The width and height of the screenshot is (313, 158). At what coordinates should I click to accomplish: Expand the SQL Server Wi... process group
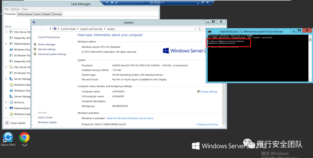(6, 32)
